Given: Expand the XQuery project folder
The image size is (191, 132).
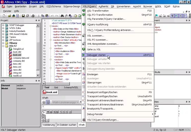Looking at the screenshot, I should tap(3, 43).
